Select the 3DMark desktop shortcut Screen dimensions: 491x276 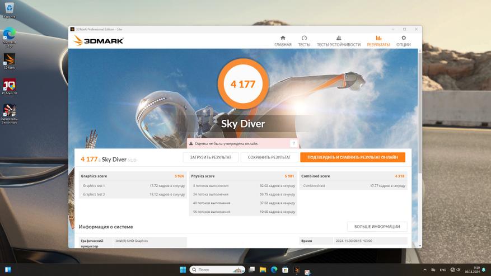10,62
